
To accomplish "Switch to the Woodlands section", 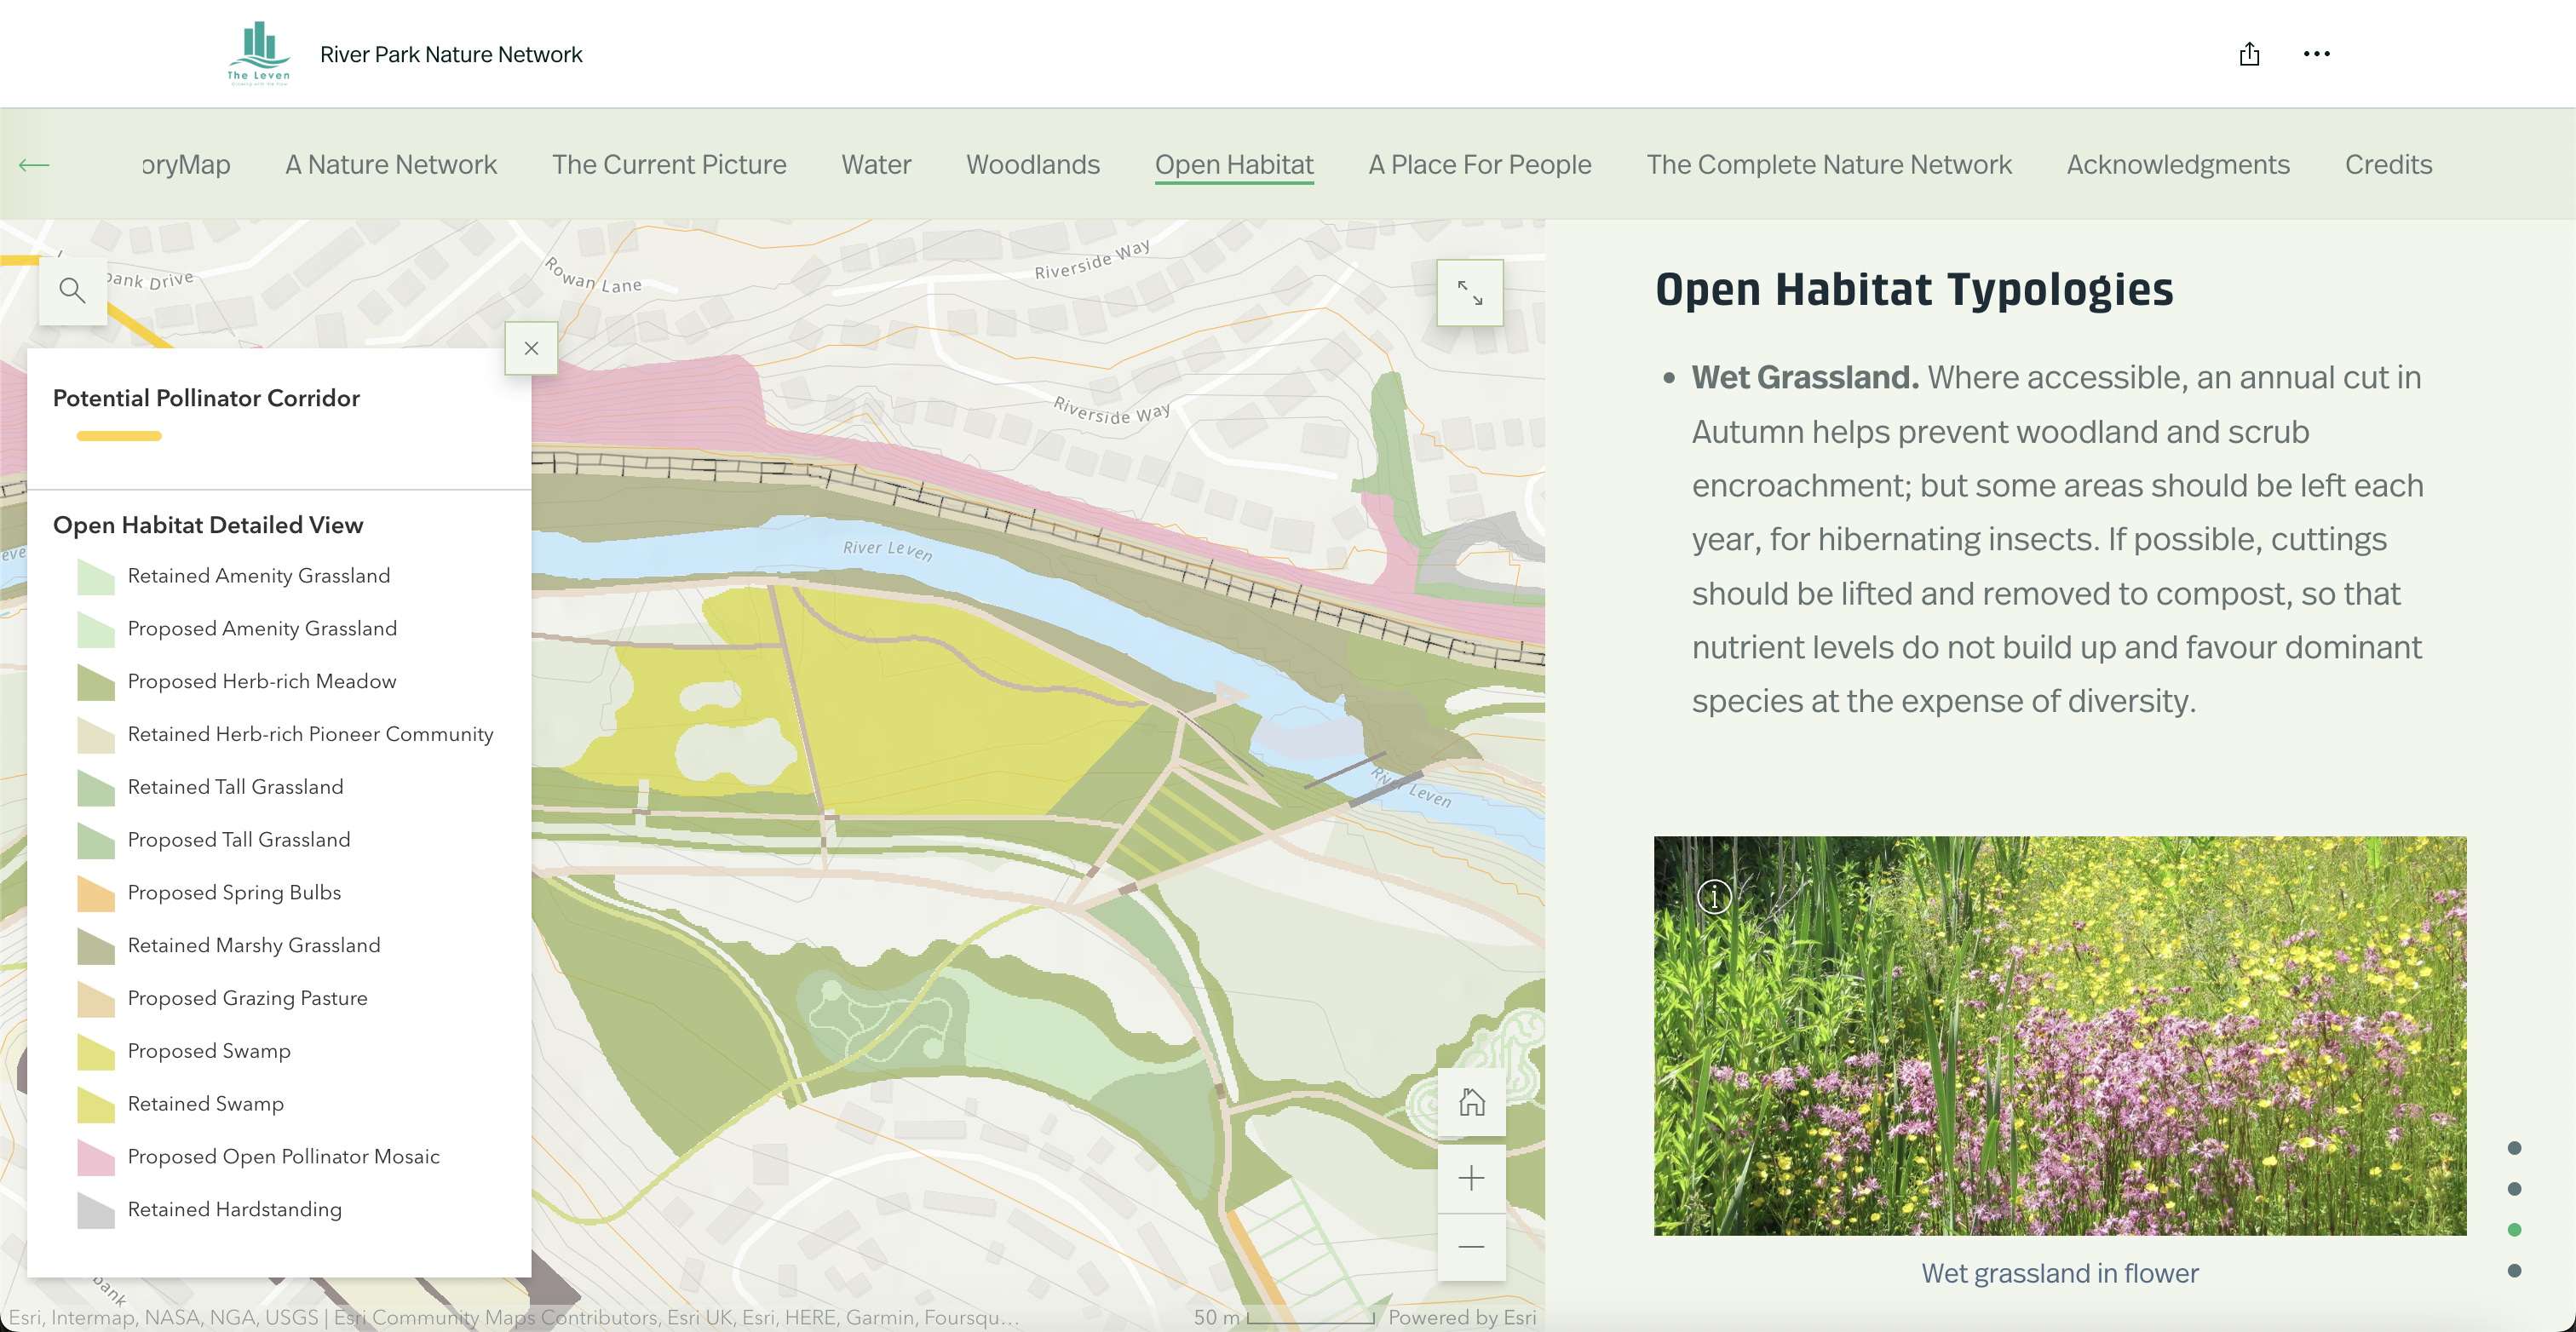I will coord(1032,165).
